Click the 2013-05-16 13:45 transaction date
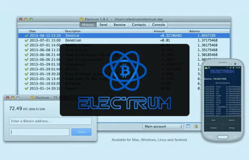This screenshot has width=249, height=160. (45, 79)
